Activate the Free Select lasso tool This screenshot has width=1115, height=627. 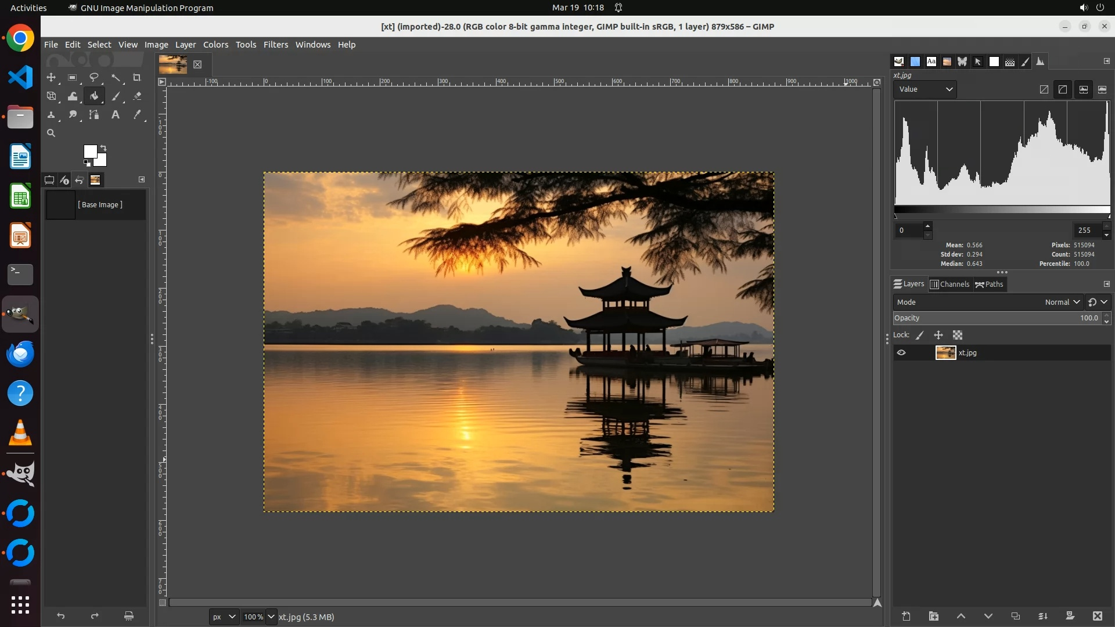click(93, 77)
